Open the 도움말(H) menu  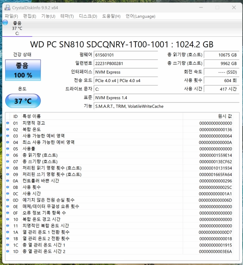pos(111,16)
